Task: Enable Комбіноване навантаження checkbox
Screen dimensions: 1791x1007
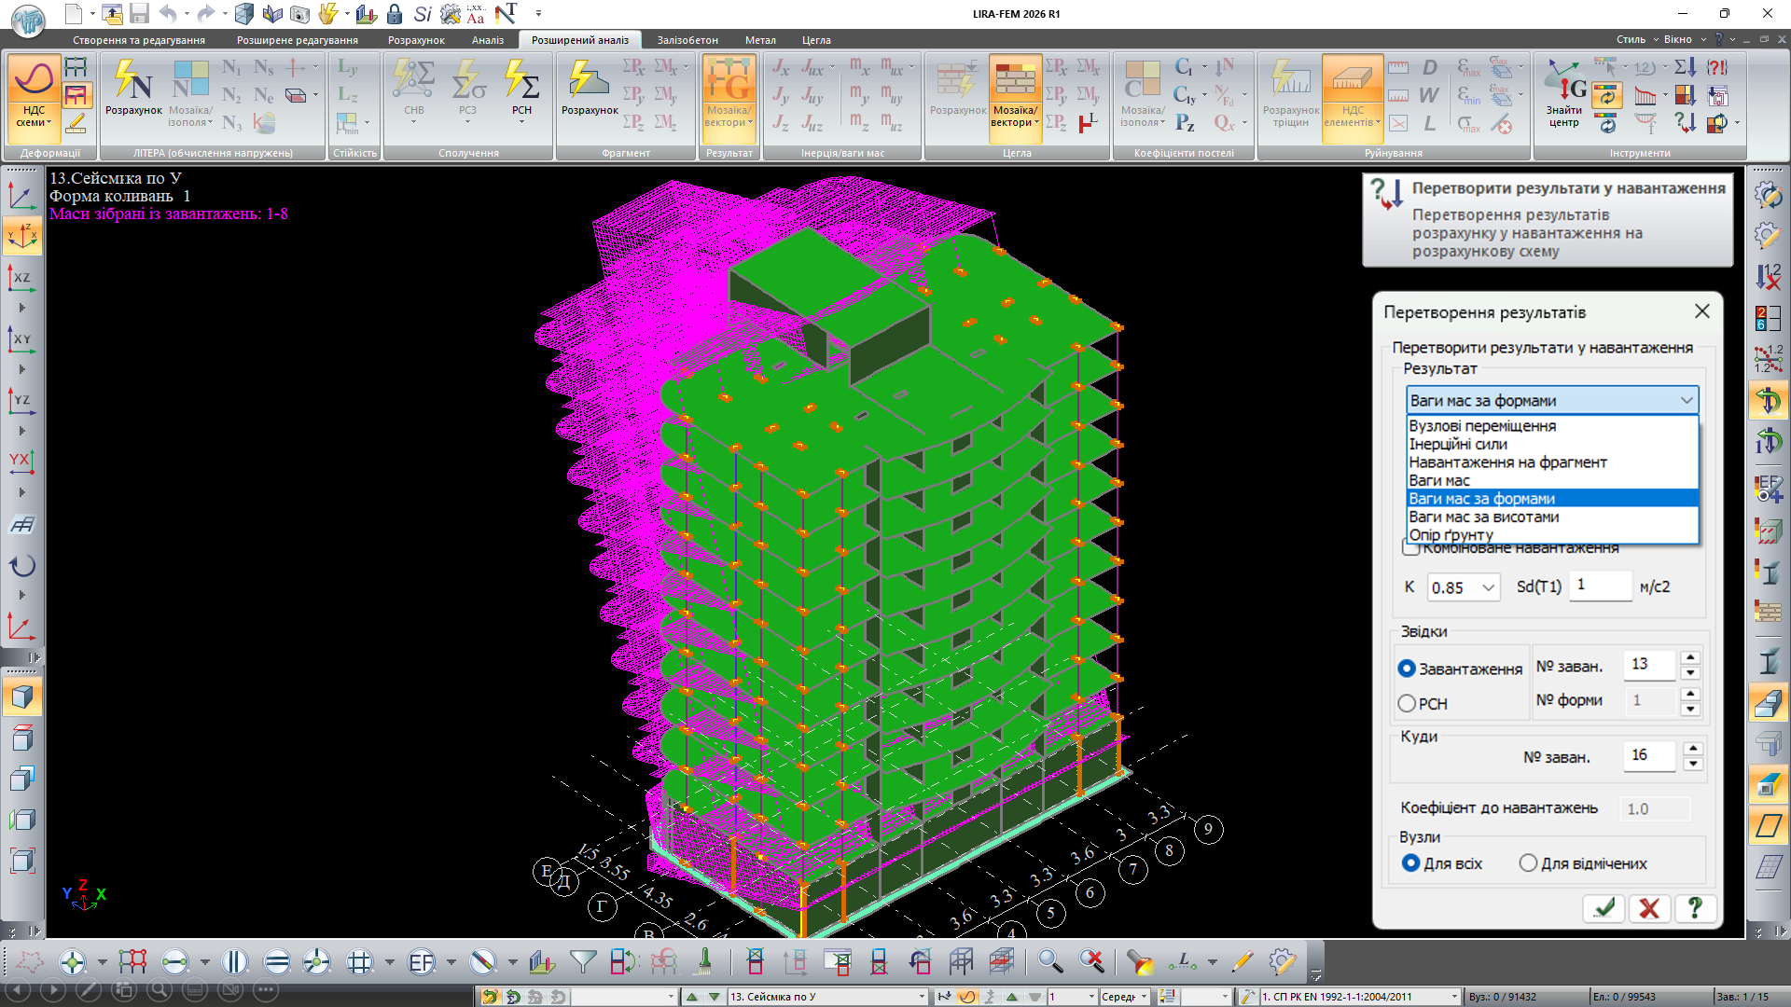Action: [x=1411, y=548]
